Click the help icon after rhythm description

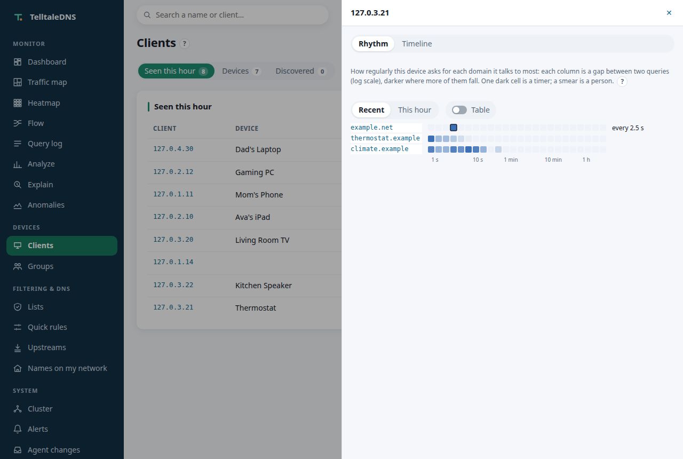pos(622,82)
